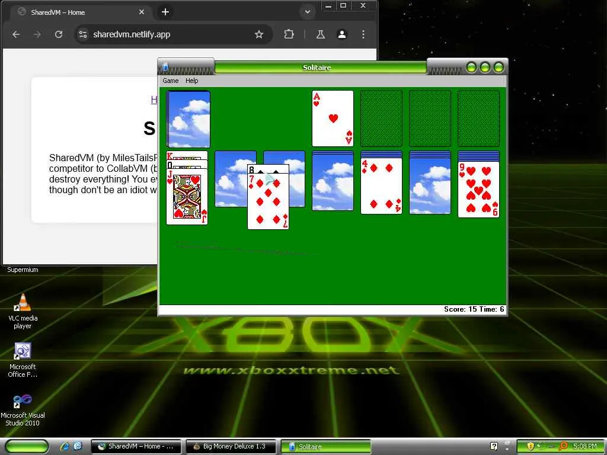Open the browser labs flask icon
Image resolution: width=607 pixels, height=455 pixels.
coord(321,34)
